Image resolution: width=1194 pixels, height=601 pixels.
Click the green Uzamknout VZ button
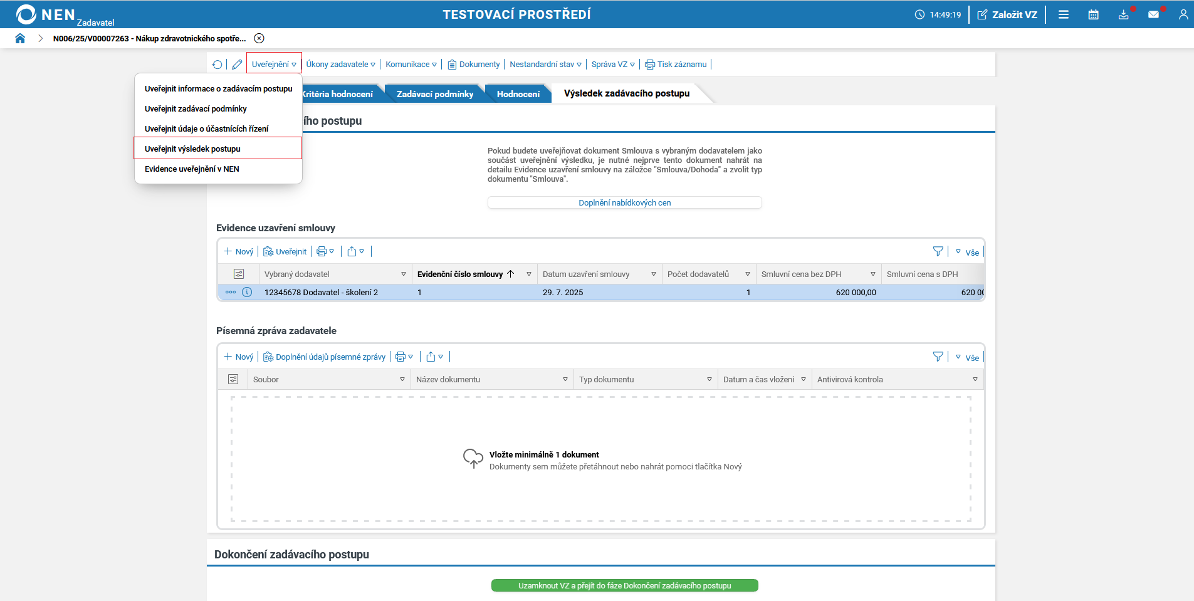click(x=624, y=585)
